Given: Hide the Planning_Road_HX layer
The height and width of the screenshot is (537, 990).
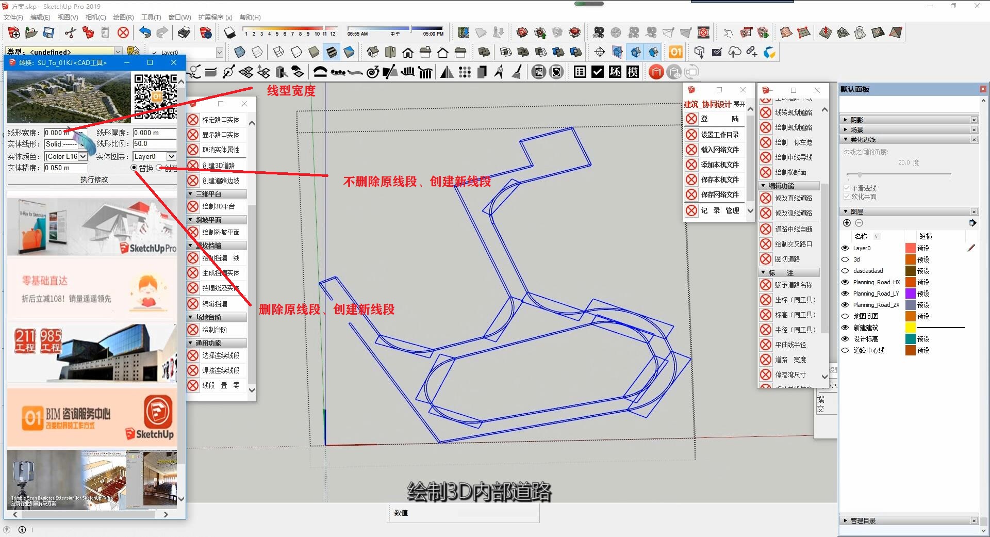Looking at the screenshot, I should pos(845,282).
